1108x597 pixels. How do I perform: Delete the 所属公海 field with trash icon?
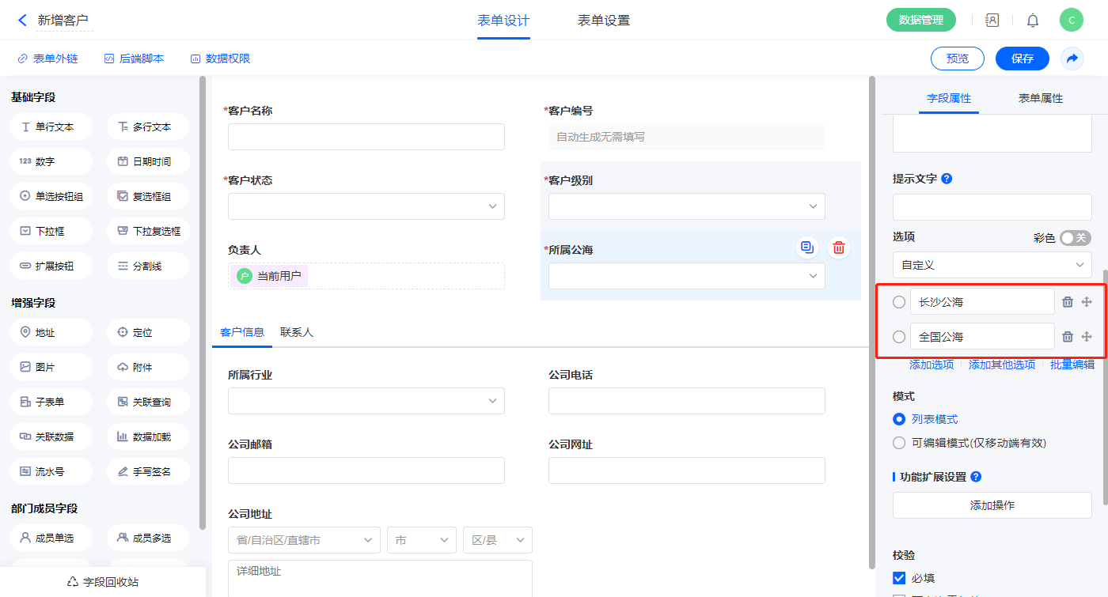tap(839, 248)
